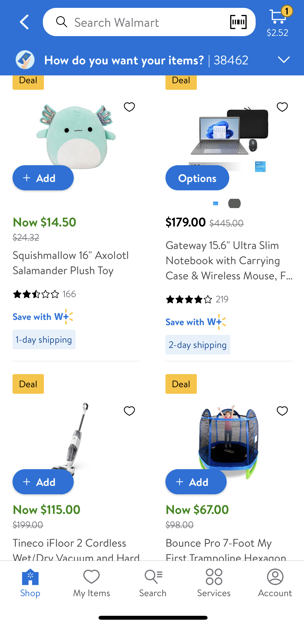The width and height of the screenshot is (304, 626).
Task: Tap the search magnifier icon
Action: (x=62, y=22)
